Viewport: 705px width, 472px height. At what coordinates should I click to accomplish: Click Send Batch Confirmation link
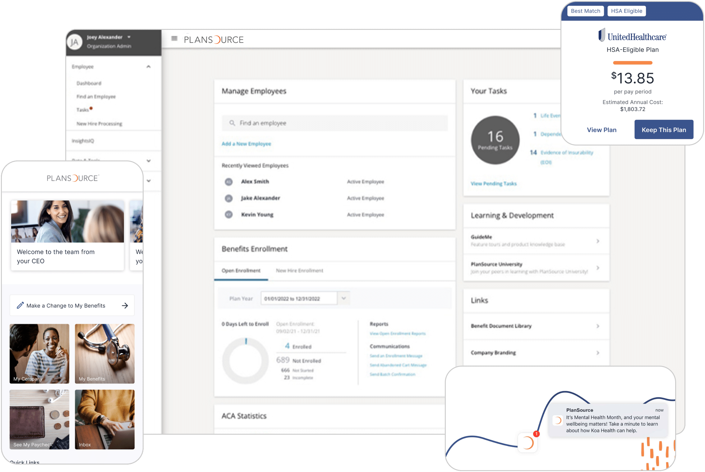(392, 374)
